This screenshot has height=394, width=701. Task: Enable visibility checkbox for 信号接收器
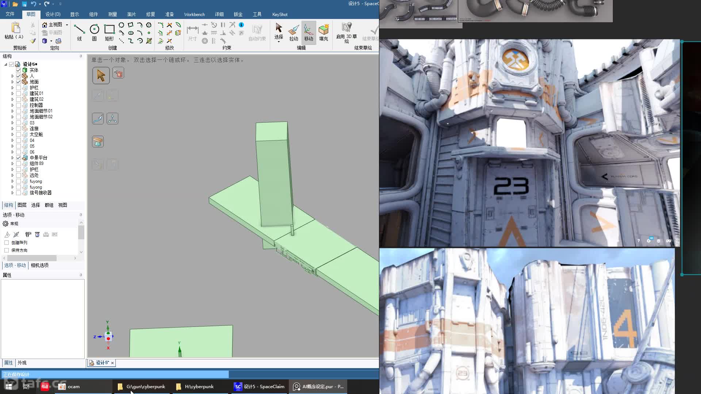pyautogui.click(x=18, y=193)
